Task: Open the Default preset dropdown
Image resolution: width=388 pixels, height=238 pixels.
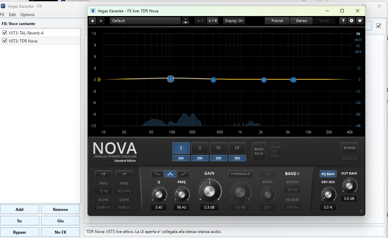Action: pos(145,21)
